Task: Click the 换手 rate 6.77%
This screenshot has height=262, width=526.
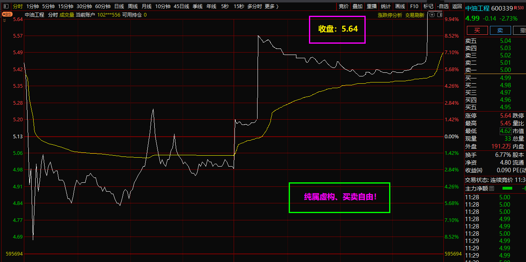Action: tap(503, 155)
